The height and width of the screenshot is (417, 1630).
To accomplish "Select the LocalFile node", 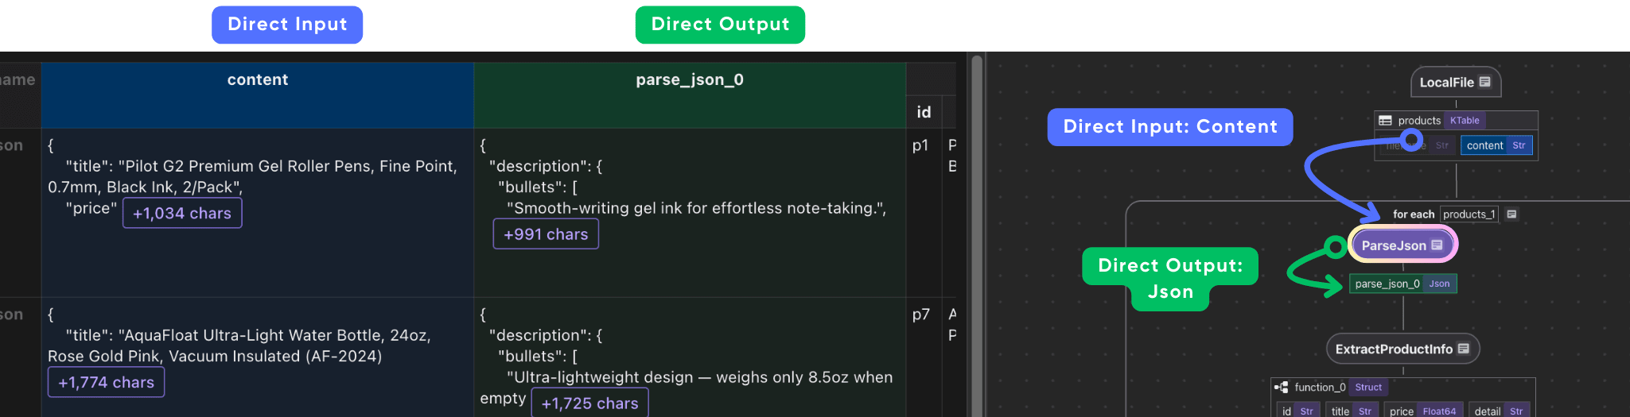I will [1447, 83].
